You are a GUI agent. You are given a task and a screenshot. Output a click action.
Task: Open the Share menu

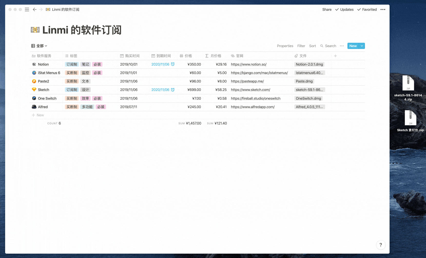click(327, 9)
